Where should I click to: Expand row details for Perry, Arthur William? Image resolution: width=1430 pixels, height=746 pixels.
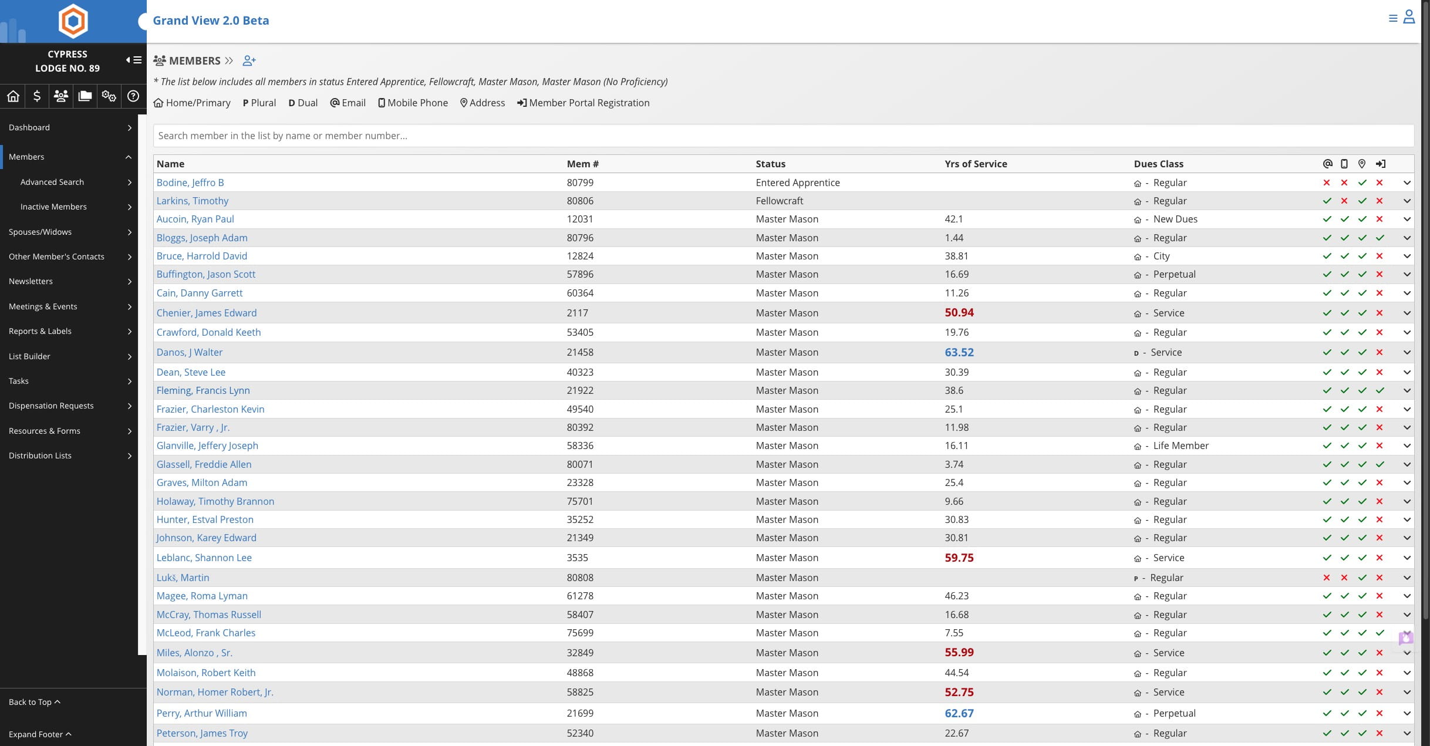[x=1407, y=713]
